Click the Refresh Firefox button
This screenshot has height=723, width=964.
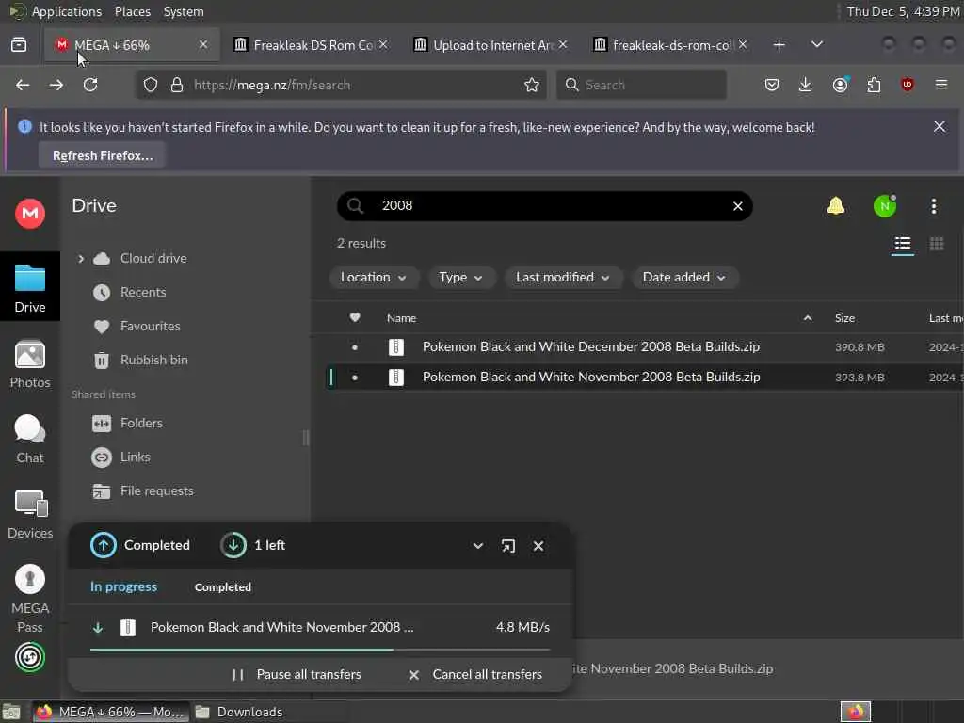click(x=102, y=155)
